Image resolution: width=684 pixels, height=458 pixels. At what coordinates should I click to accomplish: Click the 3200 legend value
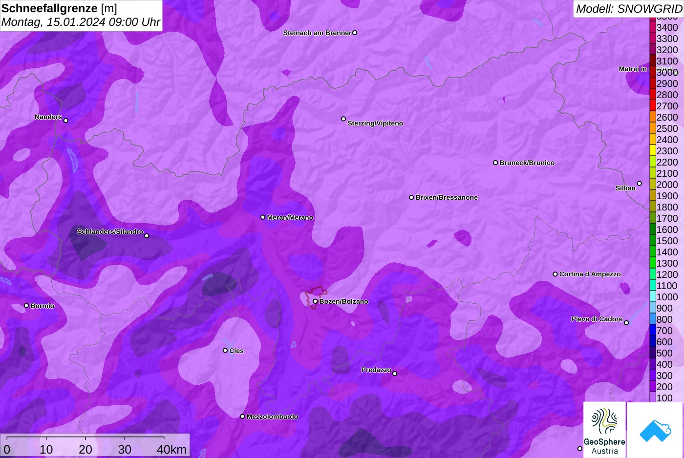667,50
